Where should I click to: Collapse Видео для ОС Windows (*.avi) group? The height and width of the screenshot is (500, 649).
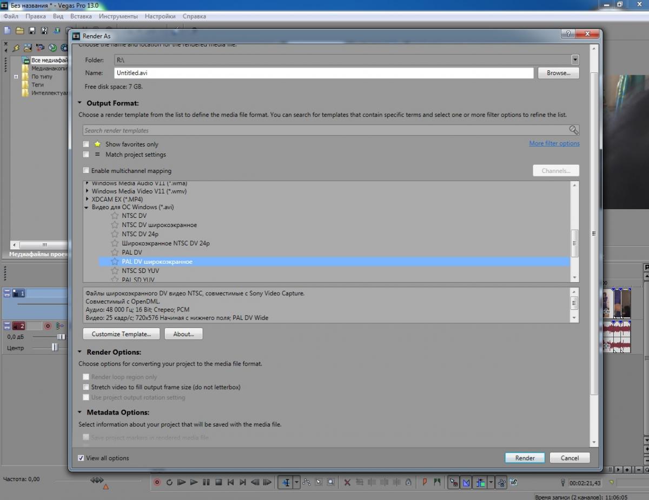pos(87,208)
